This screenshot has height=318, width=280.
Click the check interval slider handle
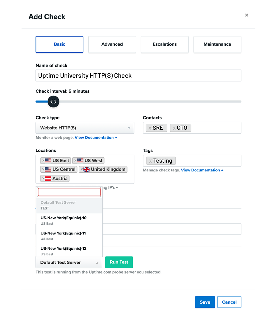pos(54,102)
